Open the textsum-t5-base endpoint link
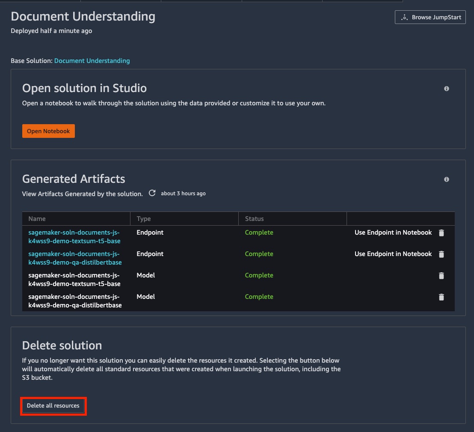Screen dimensions: 474x432 [74, 237]
